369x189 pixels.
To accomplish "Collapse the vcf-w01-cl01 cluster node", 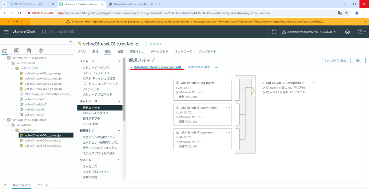I will point(12,130).
